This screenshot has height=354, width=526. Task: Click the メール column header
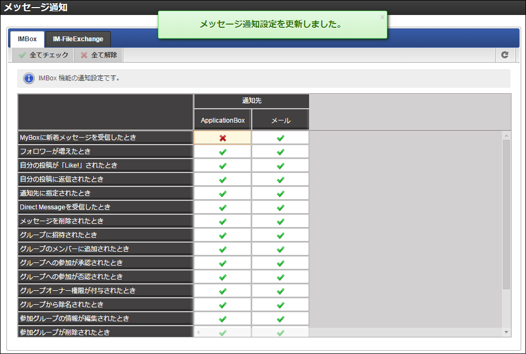[281, 120]
